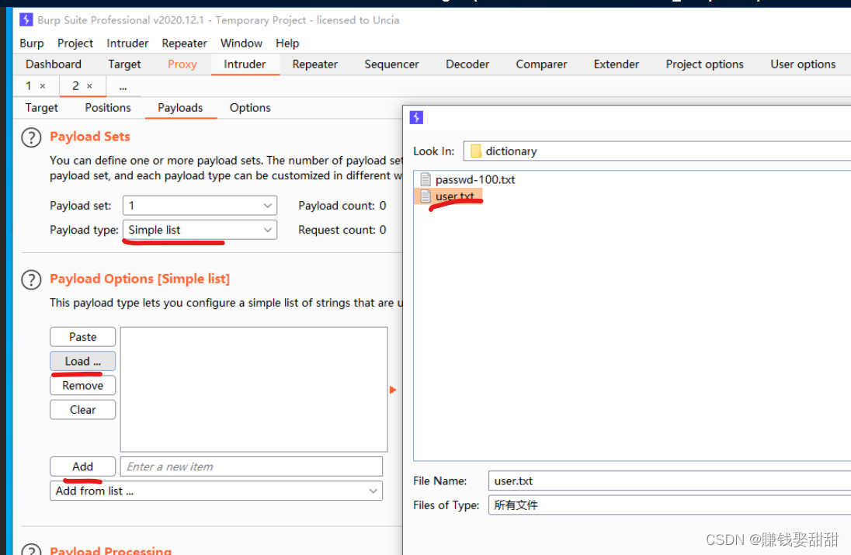The width and height of the screenshot is (851, 555).
Task: Click the Burp Suite logo icon in title bar
Action: [x=26, y=20]
